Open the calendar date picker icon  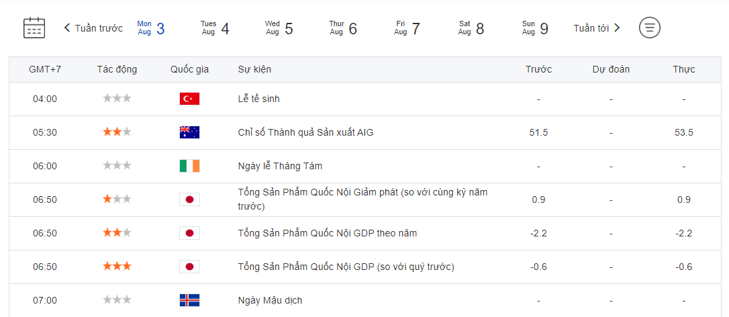pos(34,28)
